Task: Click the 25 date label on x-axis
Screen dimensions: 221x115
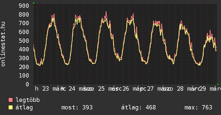Action: pos(101,89)
